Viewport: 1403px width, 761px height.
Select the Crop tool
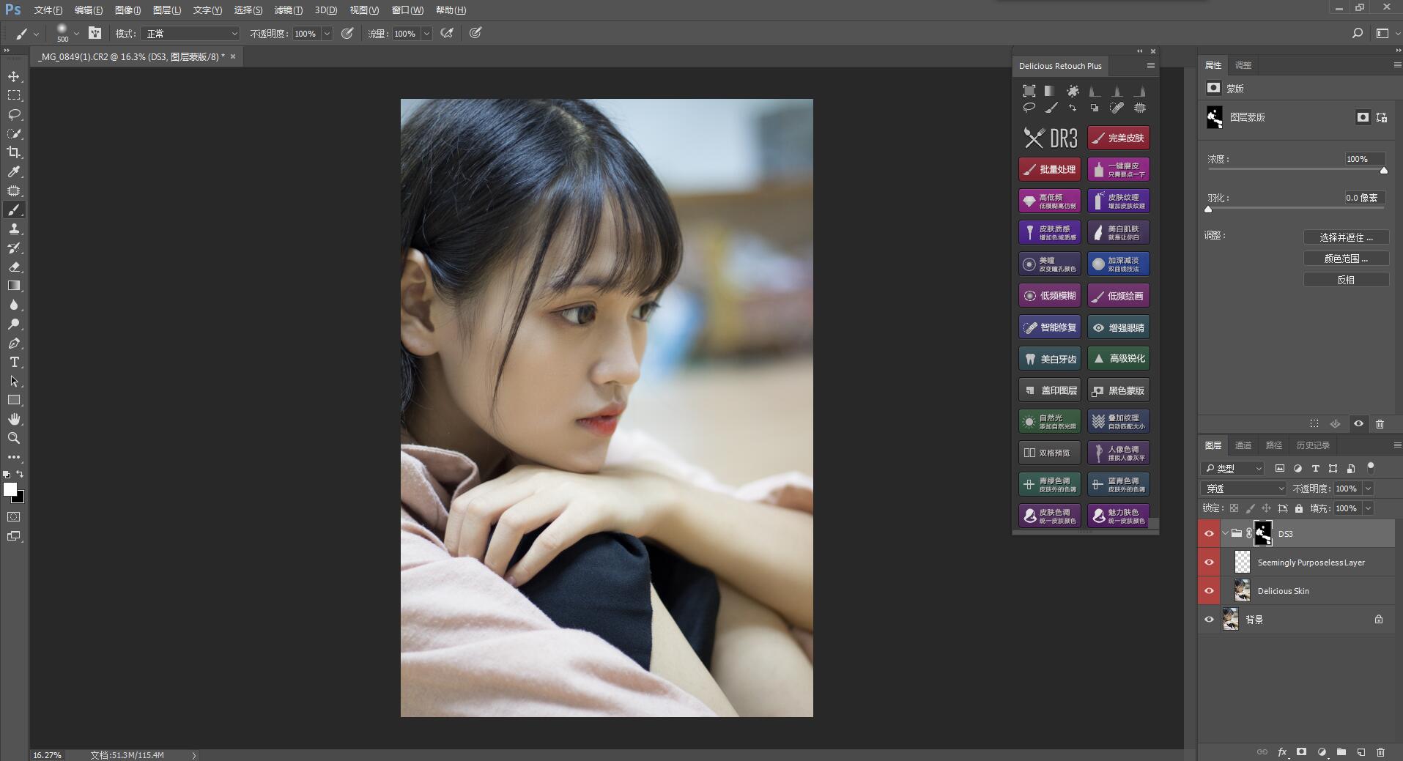point(14,152)
